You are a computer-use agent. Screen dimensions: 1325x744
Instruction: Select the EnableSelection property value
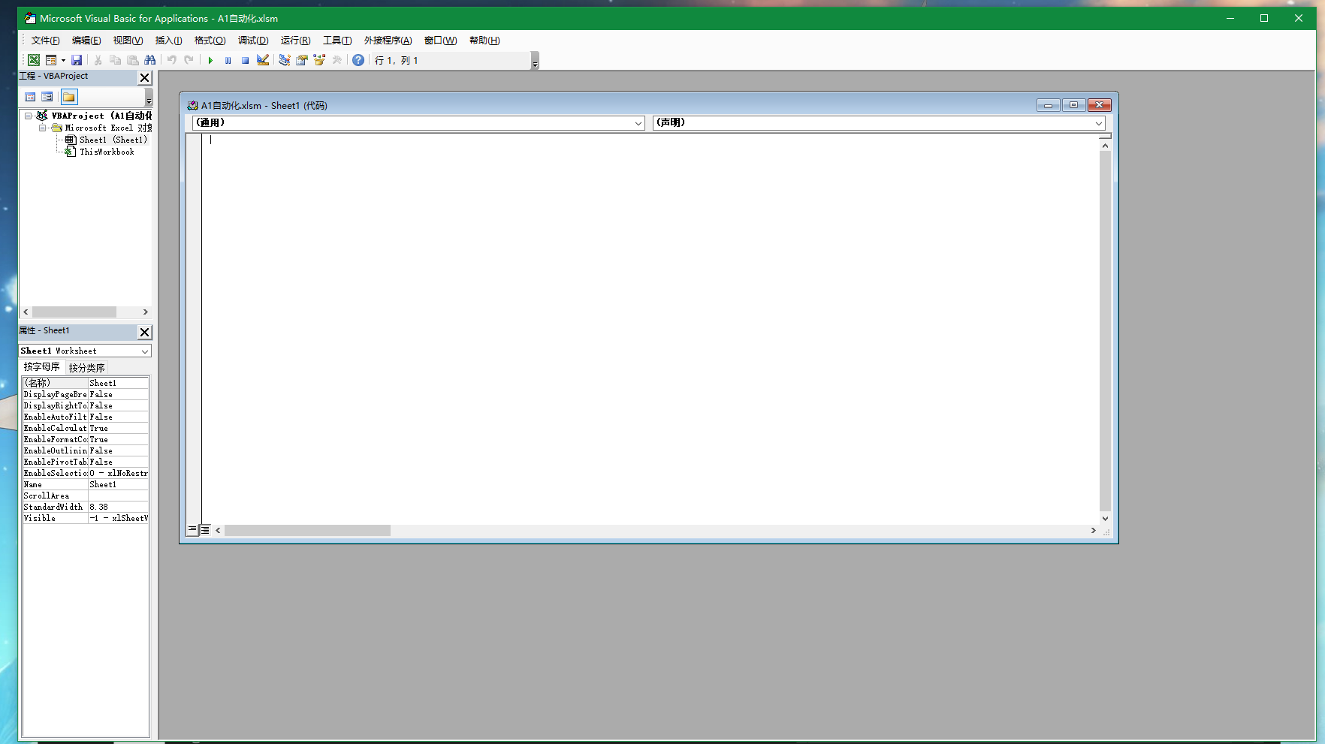point(119,473)
